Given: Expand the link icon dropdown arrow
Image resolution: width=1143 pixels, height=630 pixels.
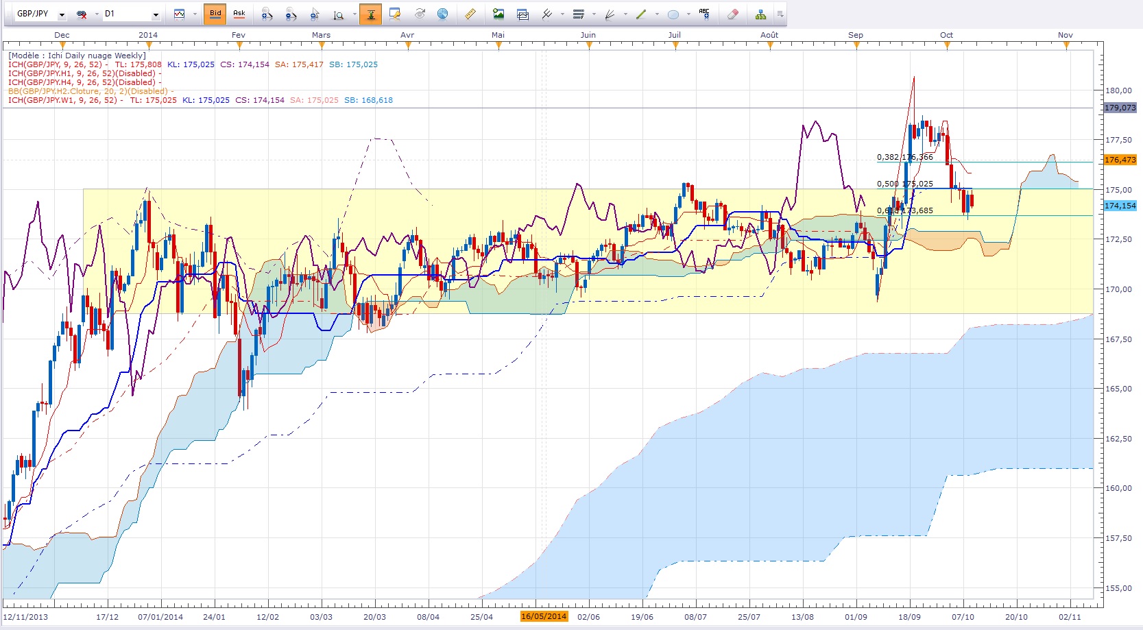Looking at the screenshot, I should 96,14.
